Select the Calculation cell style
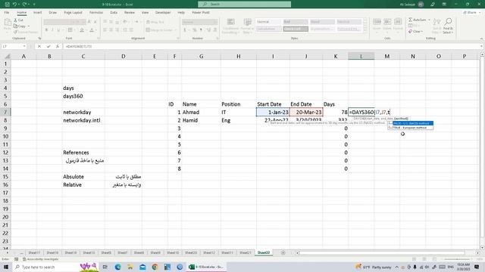This screenshot has height=272, width=485. click(x=268, y=29)
